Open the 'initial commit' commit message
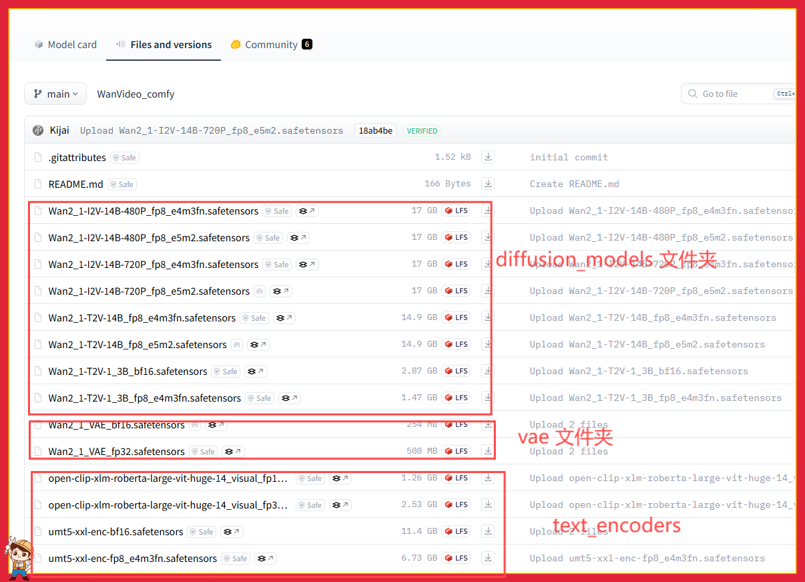 coord(569,158)
